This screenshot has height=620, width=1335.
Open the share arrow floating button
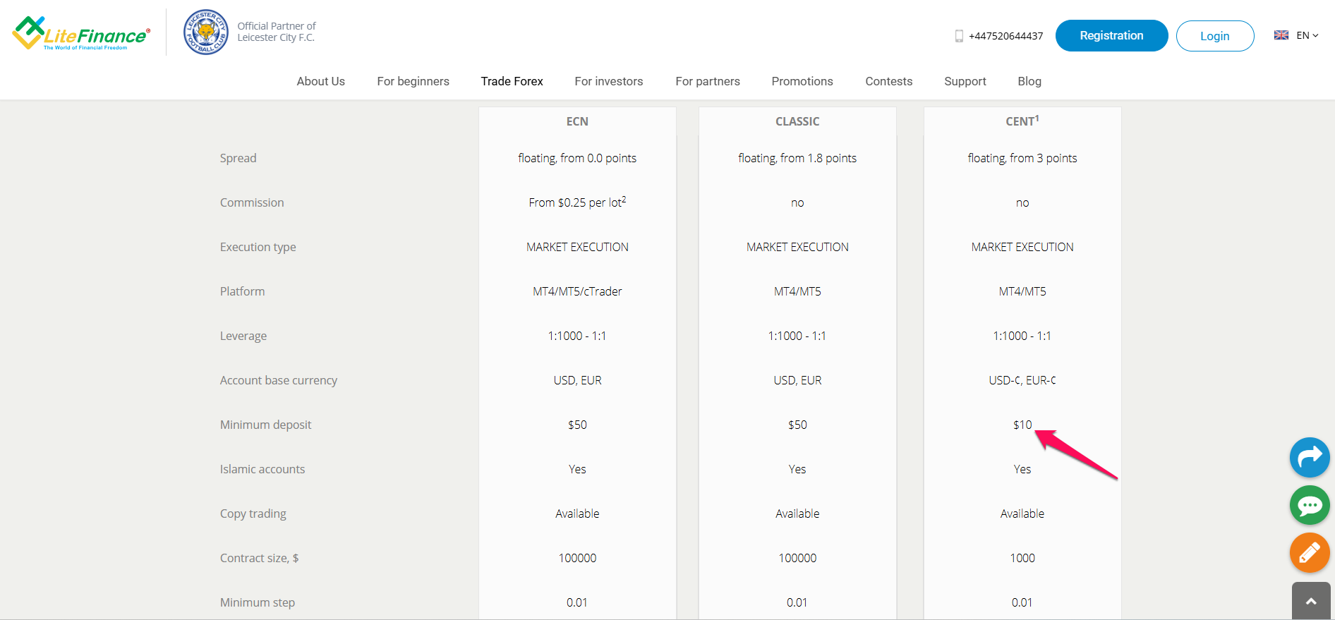[x=1310, y=457]
